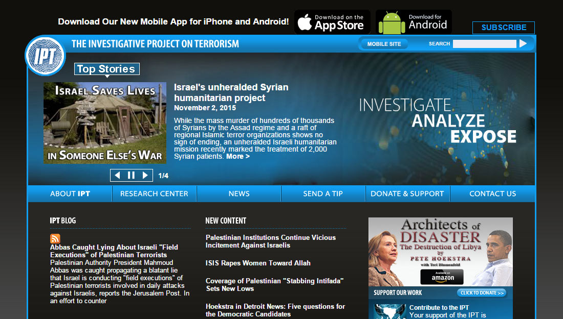
Task: Open the Israel Saves Lives story thumbnail
Action: click(105, 123)
